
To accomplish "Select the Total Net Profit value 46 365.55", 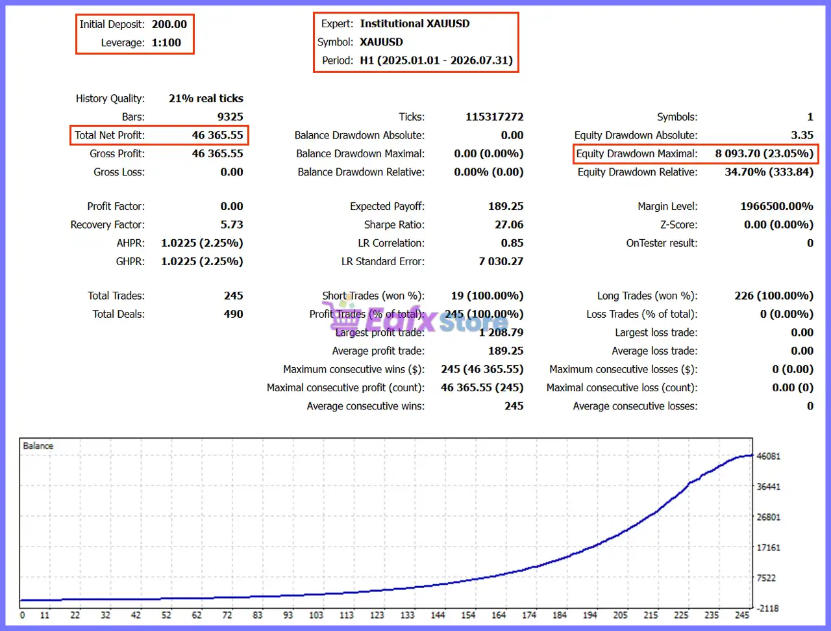I will pos(217,135).
